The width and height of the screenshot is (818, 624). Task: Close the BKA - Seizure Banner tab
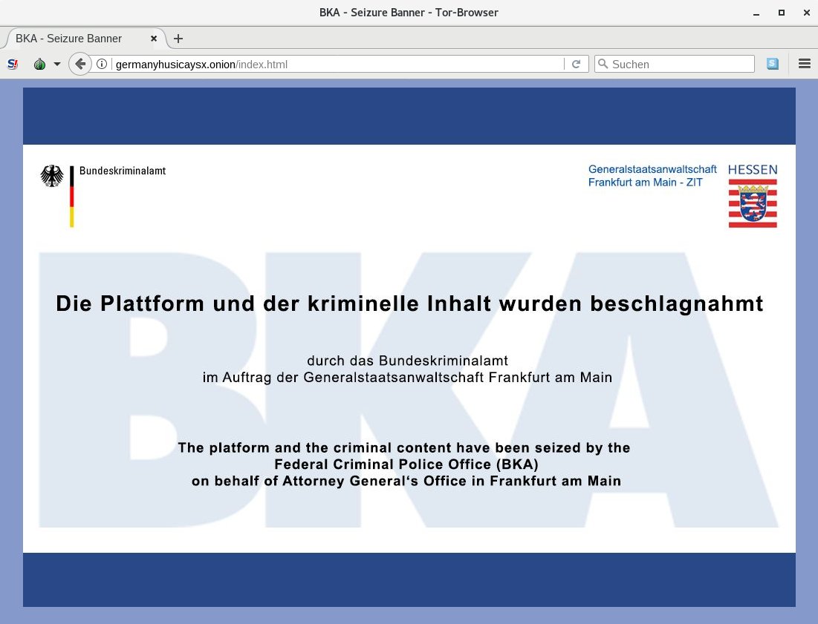(x=154, y=39)
